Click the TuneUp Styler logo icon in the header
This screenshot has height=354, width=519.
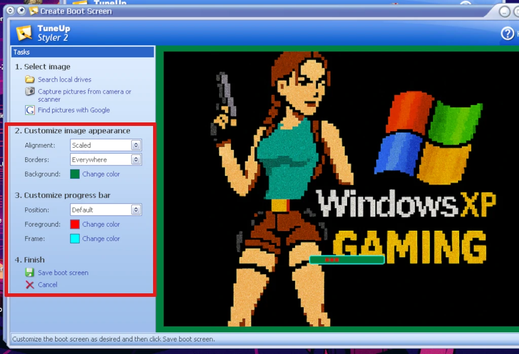pos(24,33)
